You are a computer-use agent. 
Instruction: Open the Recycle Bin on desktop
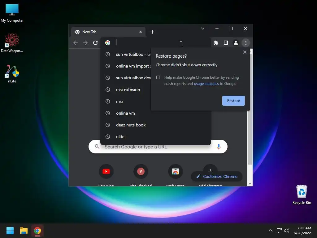pyautogui.click(x=302, y=195)
